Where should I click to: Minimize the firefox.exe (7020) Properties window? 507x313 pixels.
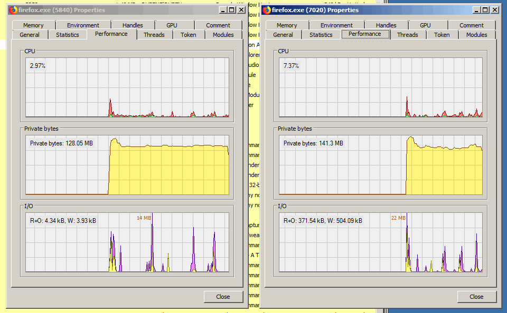coord(476,10)
